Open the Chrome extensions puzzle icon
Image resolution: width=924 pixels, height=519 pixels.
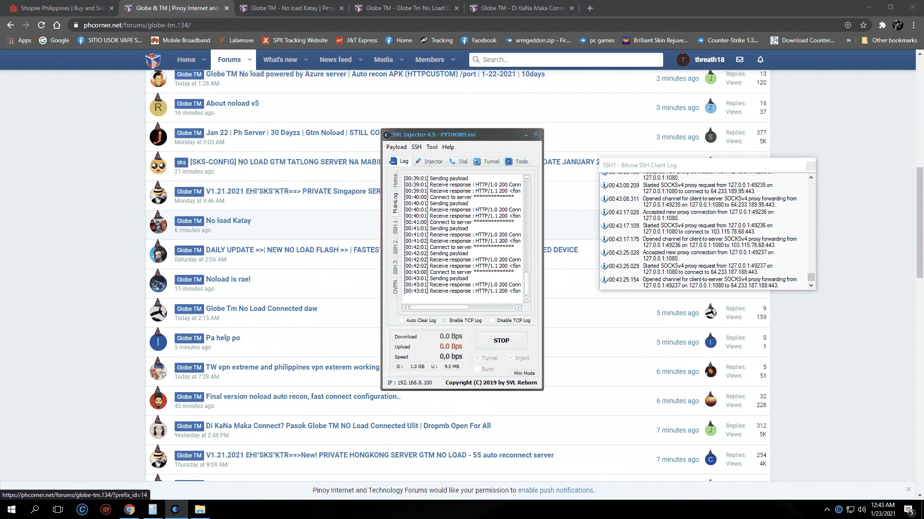point(882,25)
